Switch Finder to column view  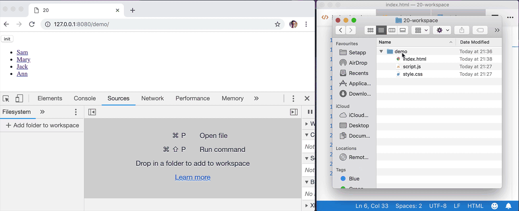click(392, 30)
